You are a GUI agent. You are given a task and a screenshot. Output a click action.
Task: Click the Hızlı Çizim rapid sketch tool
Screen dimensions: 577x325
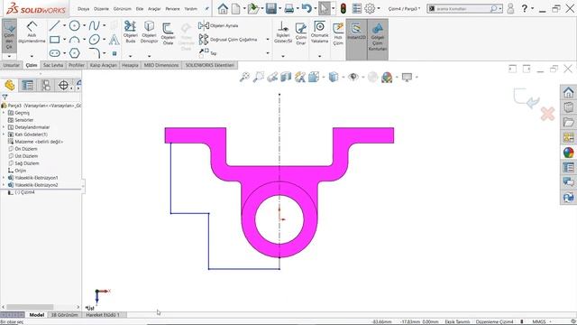(338, 33)
